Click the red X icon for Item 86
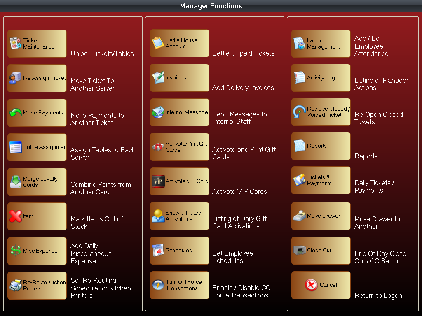Screen dimensions: 422x316 pyautogui.click(x=16, y=216)
